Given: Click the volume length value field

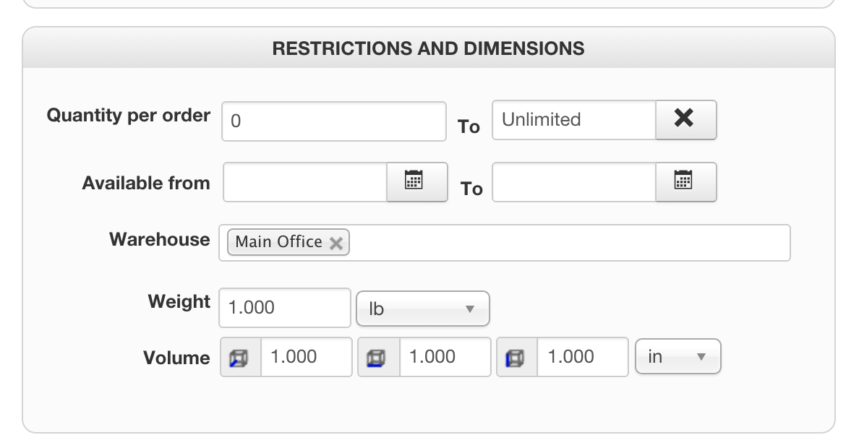Looking at the screenshot, I should coord(306,357).
